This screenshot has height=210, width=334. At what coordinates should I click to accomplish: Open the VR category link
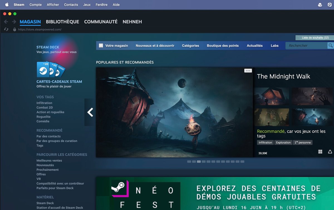[39, 179]
